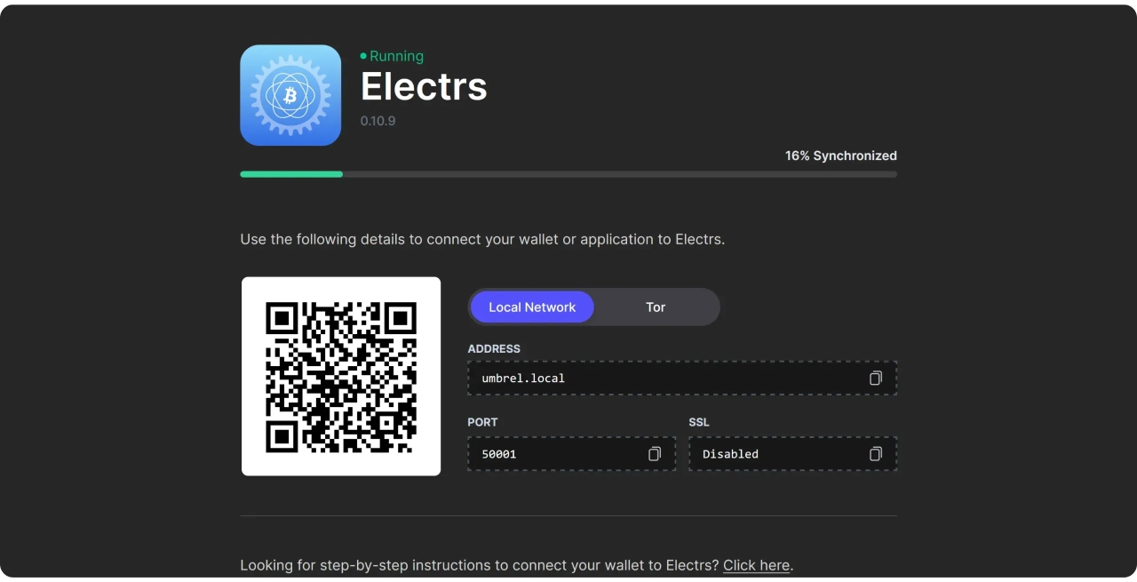Click the 16% Synchronized label
1137x582 pixels.
(840, 155)
